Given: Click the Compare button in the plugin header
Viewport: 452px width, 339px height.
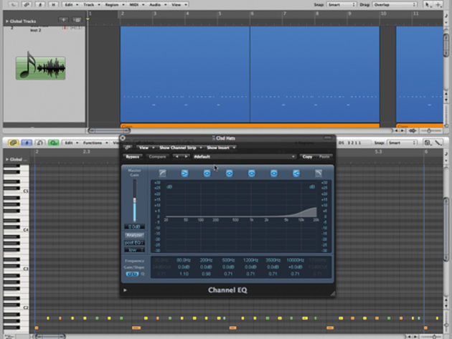Looking at the screenshot, I should click(157, 157).
